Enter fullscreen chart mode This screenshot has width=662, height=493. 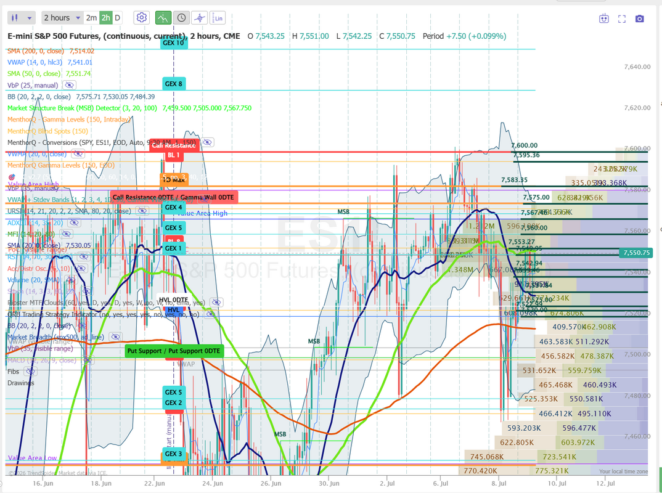(x=622, y=18)
